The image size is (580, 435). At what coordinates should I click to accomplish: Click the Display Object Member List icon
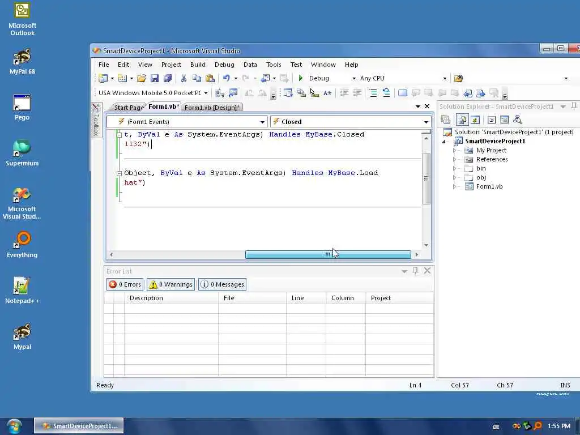tap(288, 93)
